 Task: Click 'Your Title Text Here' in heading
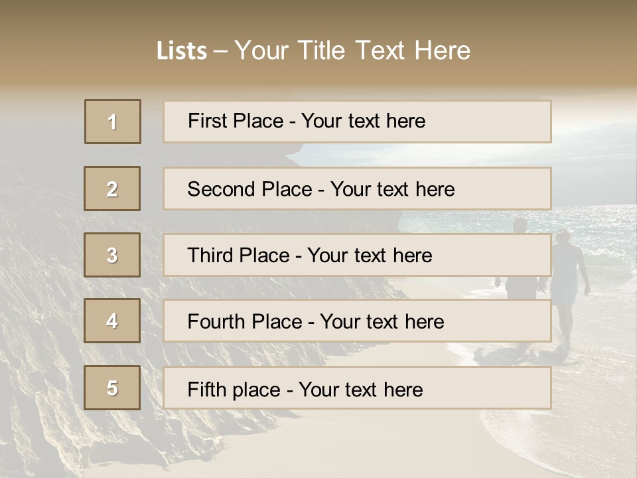[352, 50]
